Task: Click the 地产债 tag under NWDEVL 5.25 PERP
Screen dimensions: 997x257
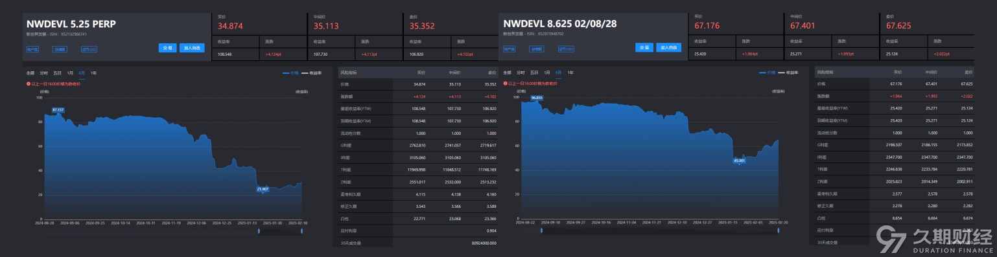Action: (x=32, y=49)
